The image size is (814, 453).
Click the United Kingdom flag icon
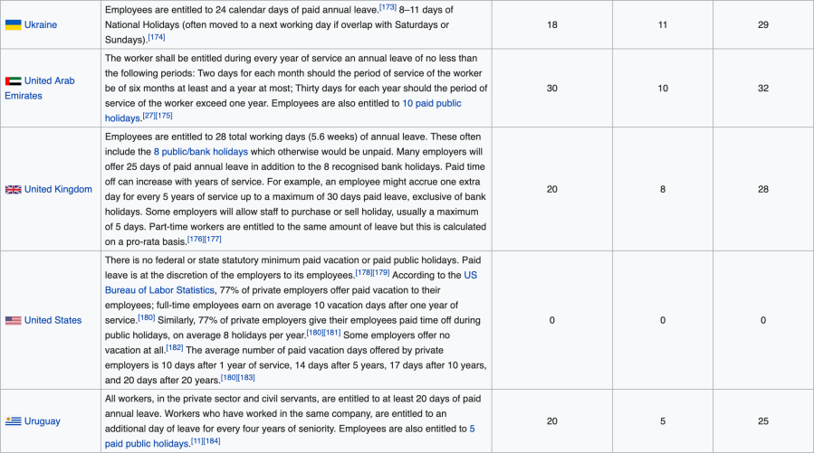point(13,190)
